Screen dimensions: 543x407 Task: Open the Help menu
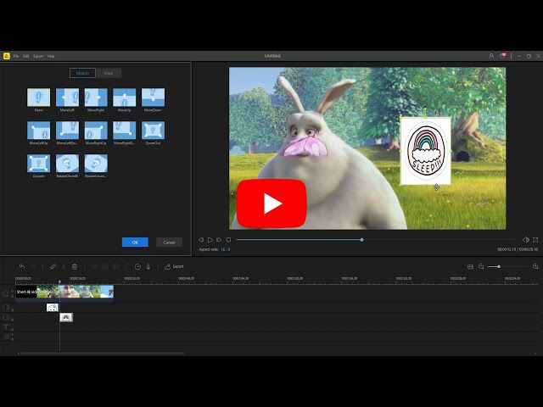51,56
